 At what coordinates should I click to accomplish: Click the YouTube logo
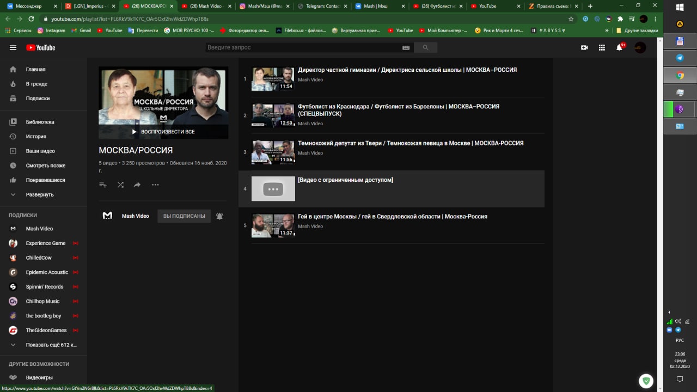[x=41, y=47]
